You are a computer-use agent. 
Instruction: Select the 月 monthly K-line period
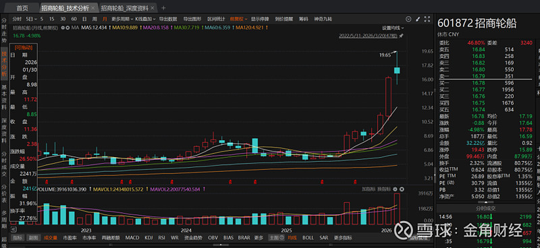[x=105, y=19]
